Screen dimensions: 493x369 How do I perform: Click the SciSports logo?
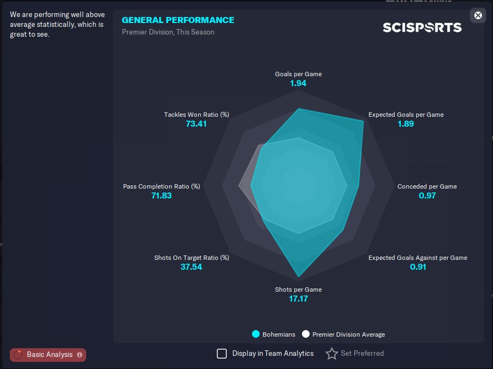[422, 27]
